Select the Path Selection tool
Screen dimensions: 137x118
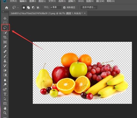5,99
